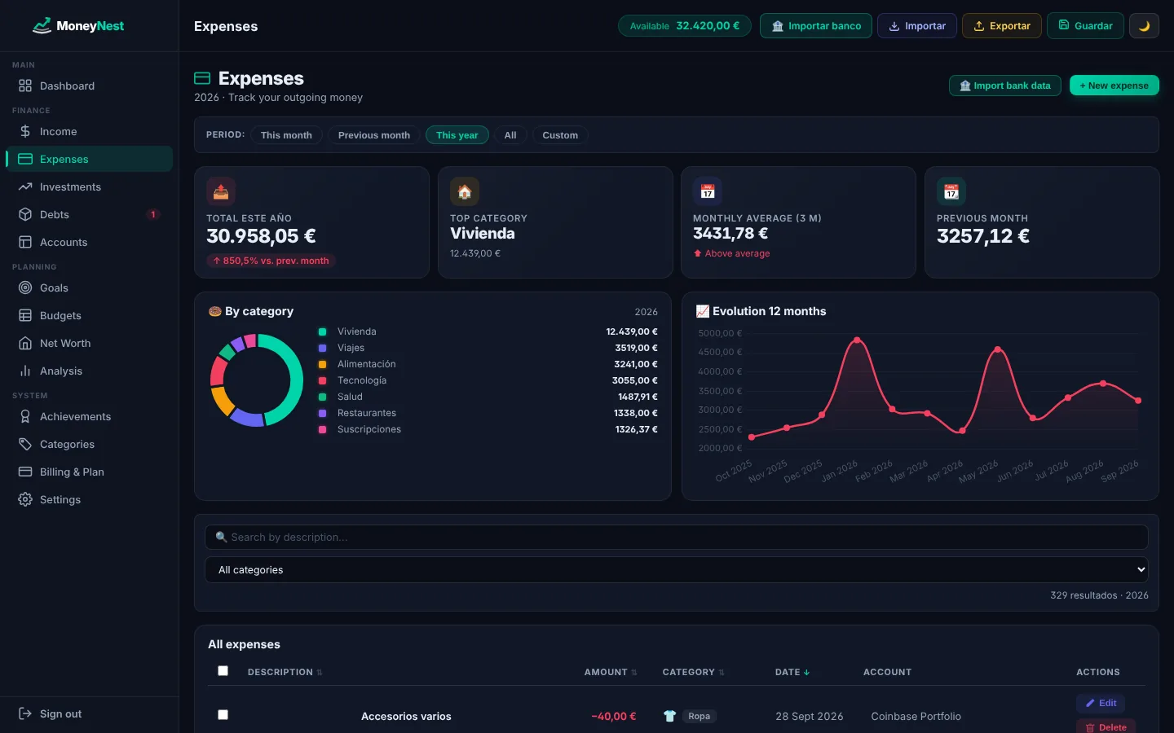Select This month period filter
This screenshot has width=1174, height=733.
pos(286,135)
